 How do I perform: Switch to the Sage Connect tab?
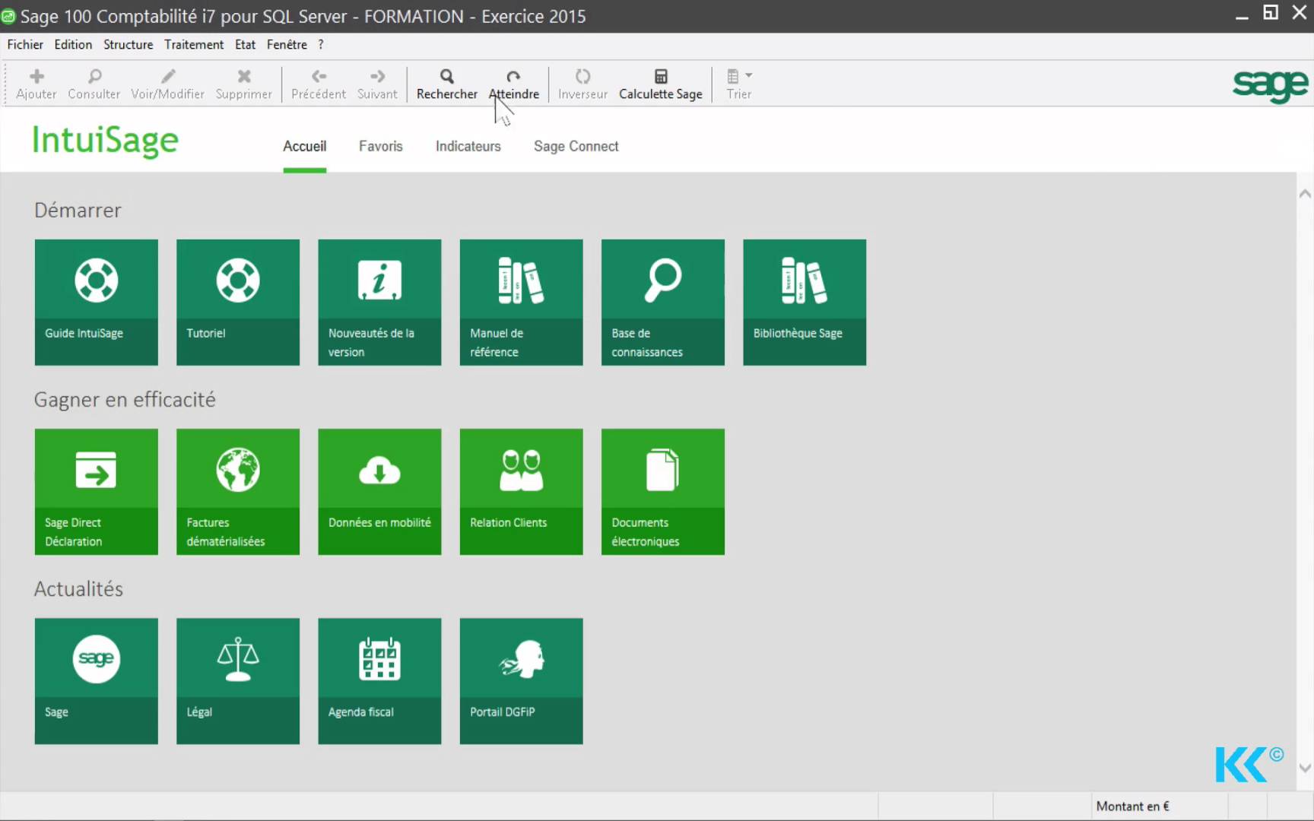pyautogui.click(x=576, y=146)
